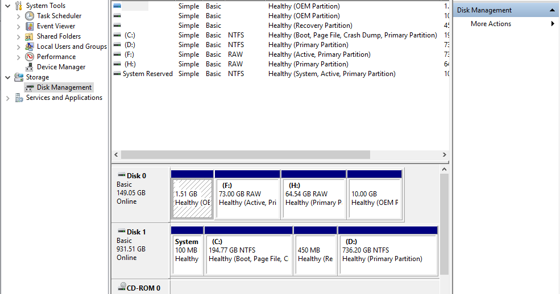Click the System Tools icon
Screen dimensions: 560x294
point(19,6)
